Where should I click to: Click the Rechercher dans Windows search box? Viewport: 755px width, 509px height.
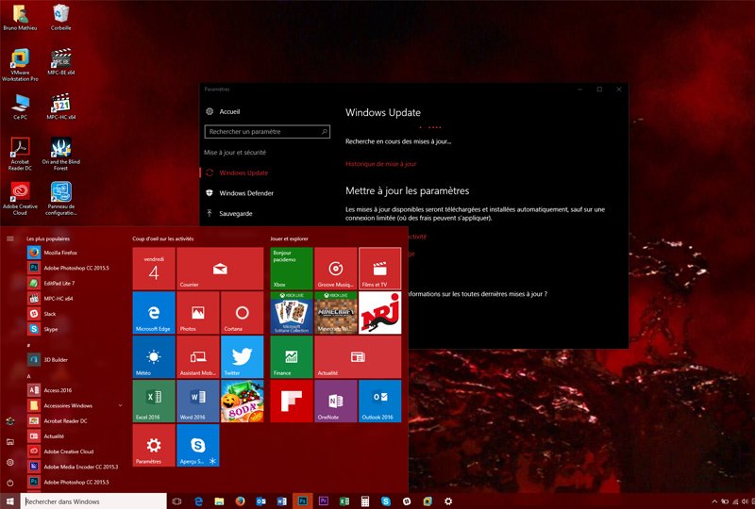(x=92, y=501)
